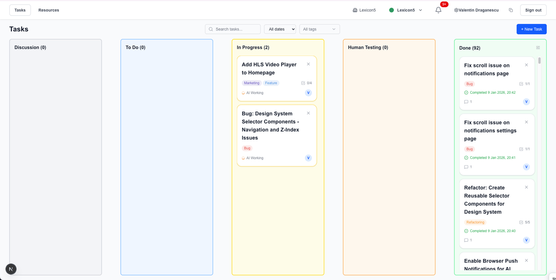Open the All tags dropdown

pos(319,29)
